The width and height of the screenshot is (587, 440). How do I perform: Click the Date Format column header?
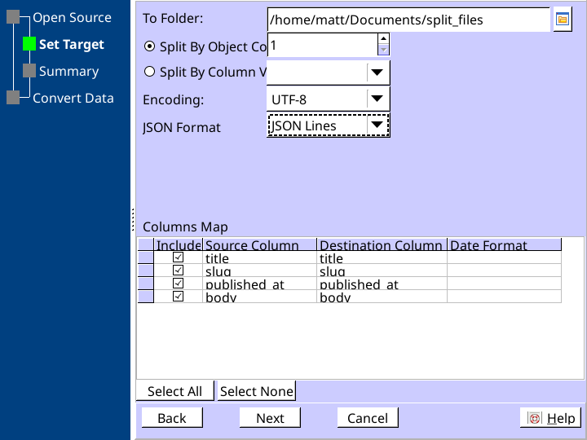[x=504, y=245]
